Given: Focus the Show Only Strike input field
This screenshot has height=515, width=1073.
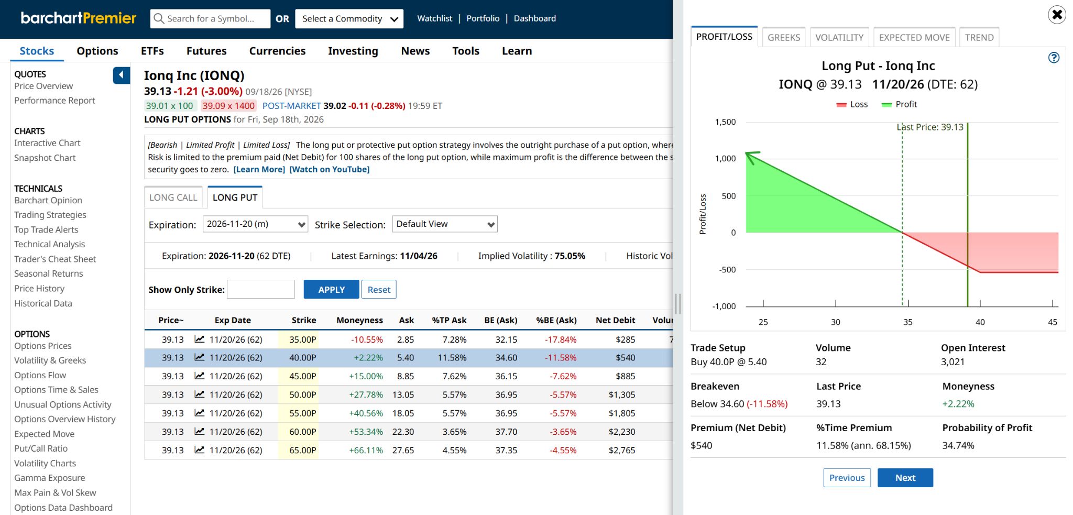Looking at the screenshot, I should click(261, 290).
